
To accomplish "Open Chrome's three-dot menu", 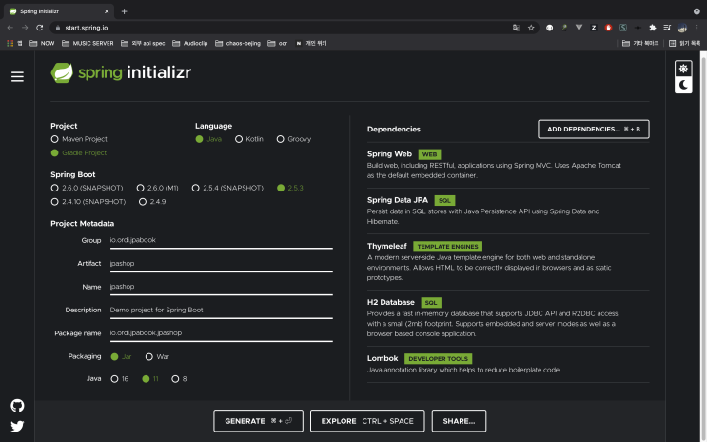I will [x=697, y=28].
